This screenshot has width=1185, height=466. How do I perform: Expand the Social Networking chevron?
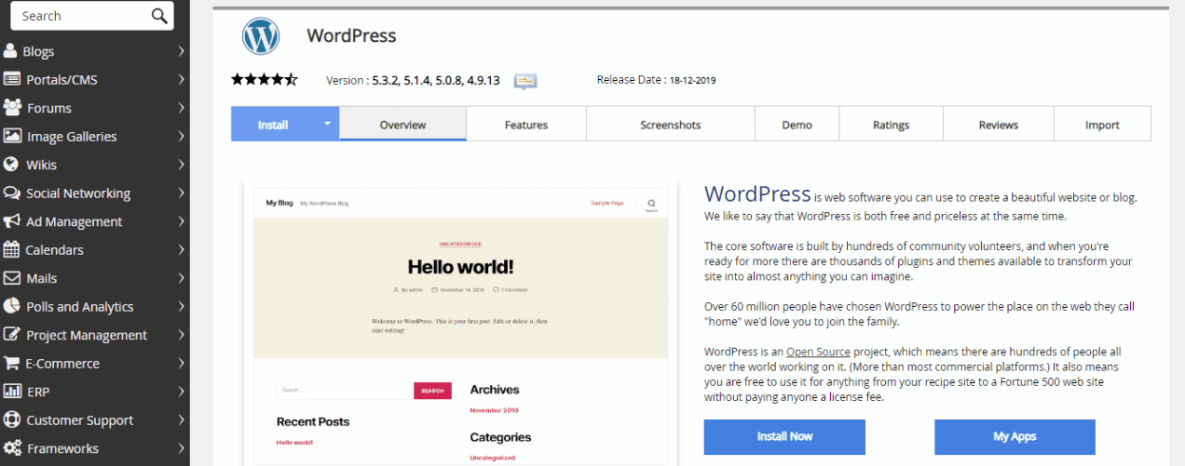(x=182, y=193)
